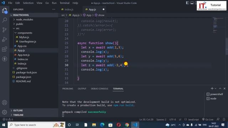This screenshot has height=128, width=228.
Task: Open the Go menu
Action: click(x=47, y=3)
